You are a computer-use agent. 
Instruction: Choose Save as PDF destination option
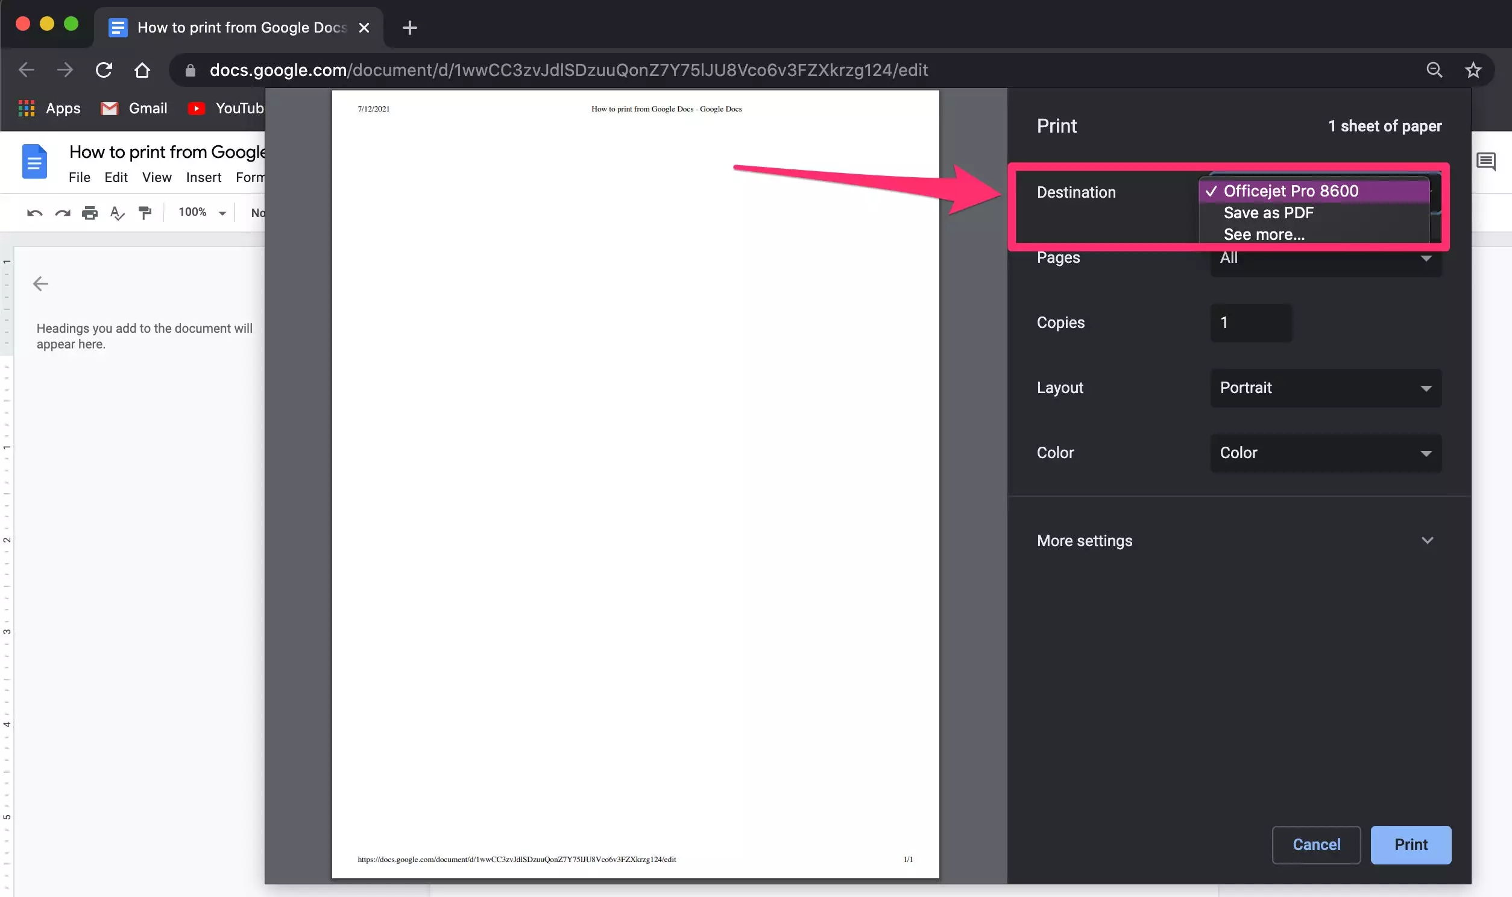(x=1268, y=213)
